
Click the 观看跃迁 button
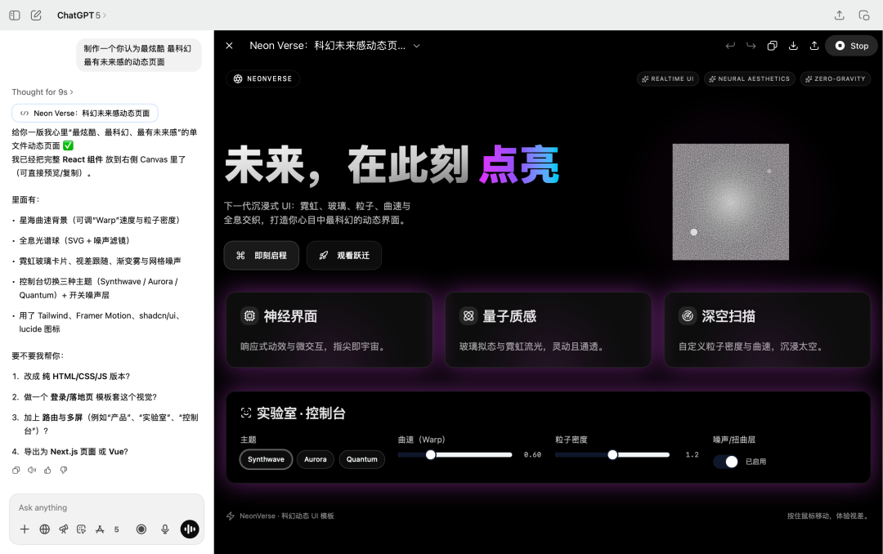point(344,256)
